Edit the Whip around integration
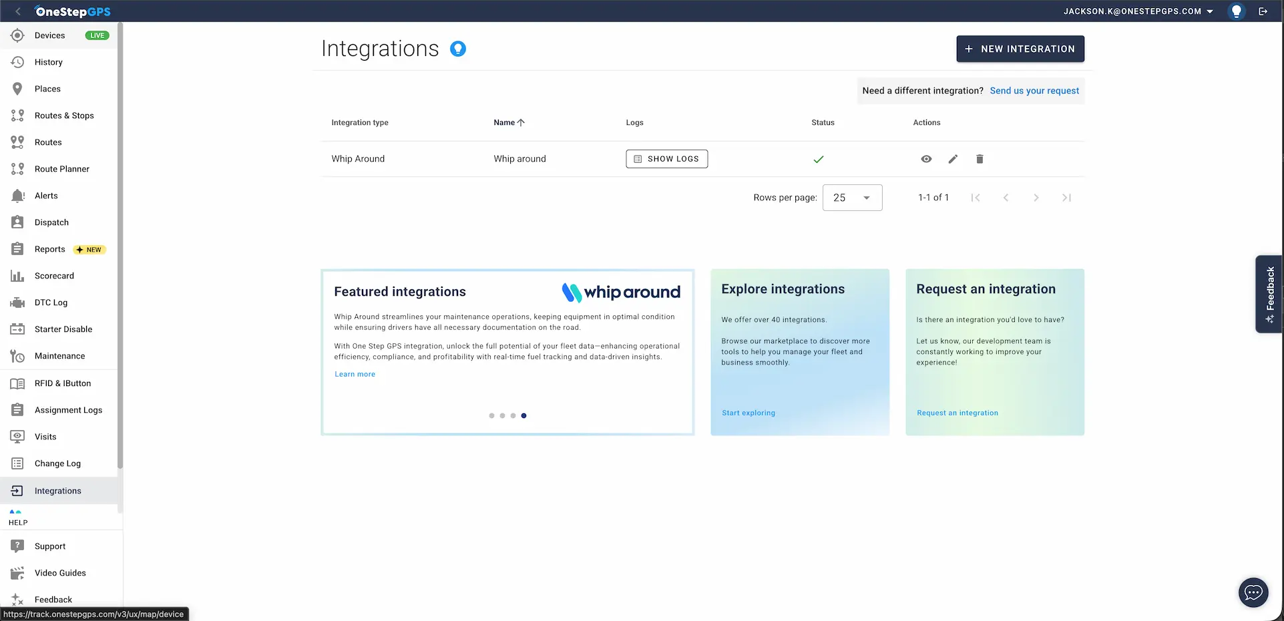The image size is (1284, 621). pos(953,159)
